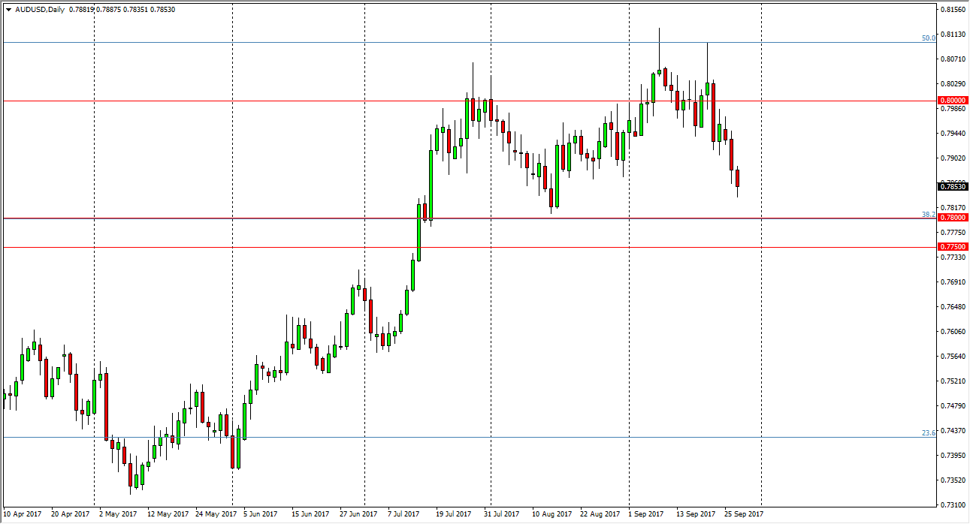The width and height of the screenshot is (970, 524).
Task: Select the AUDUSD,Daily symbol label
Action: click(x=40, y=9)
